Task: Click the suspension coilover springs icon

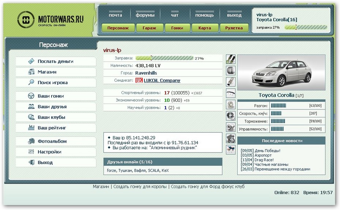Action: point(230,59)
